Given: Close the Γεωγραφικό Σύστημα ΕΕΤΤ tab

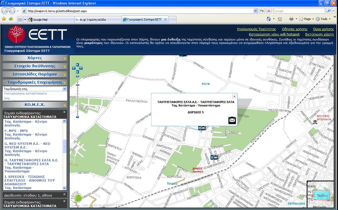Looking at the screenshot, I should [x=165, y=19].
